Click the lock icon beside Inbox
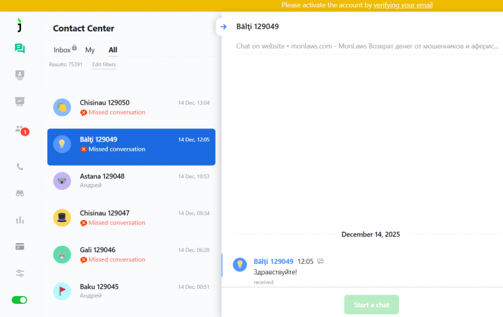503x317 pixels. (74, 48)
